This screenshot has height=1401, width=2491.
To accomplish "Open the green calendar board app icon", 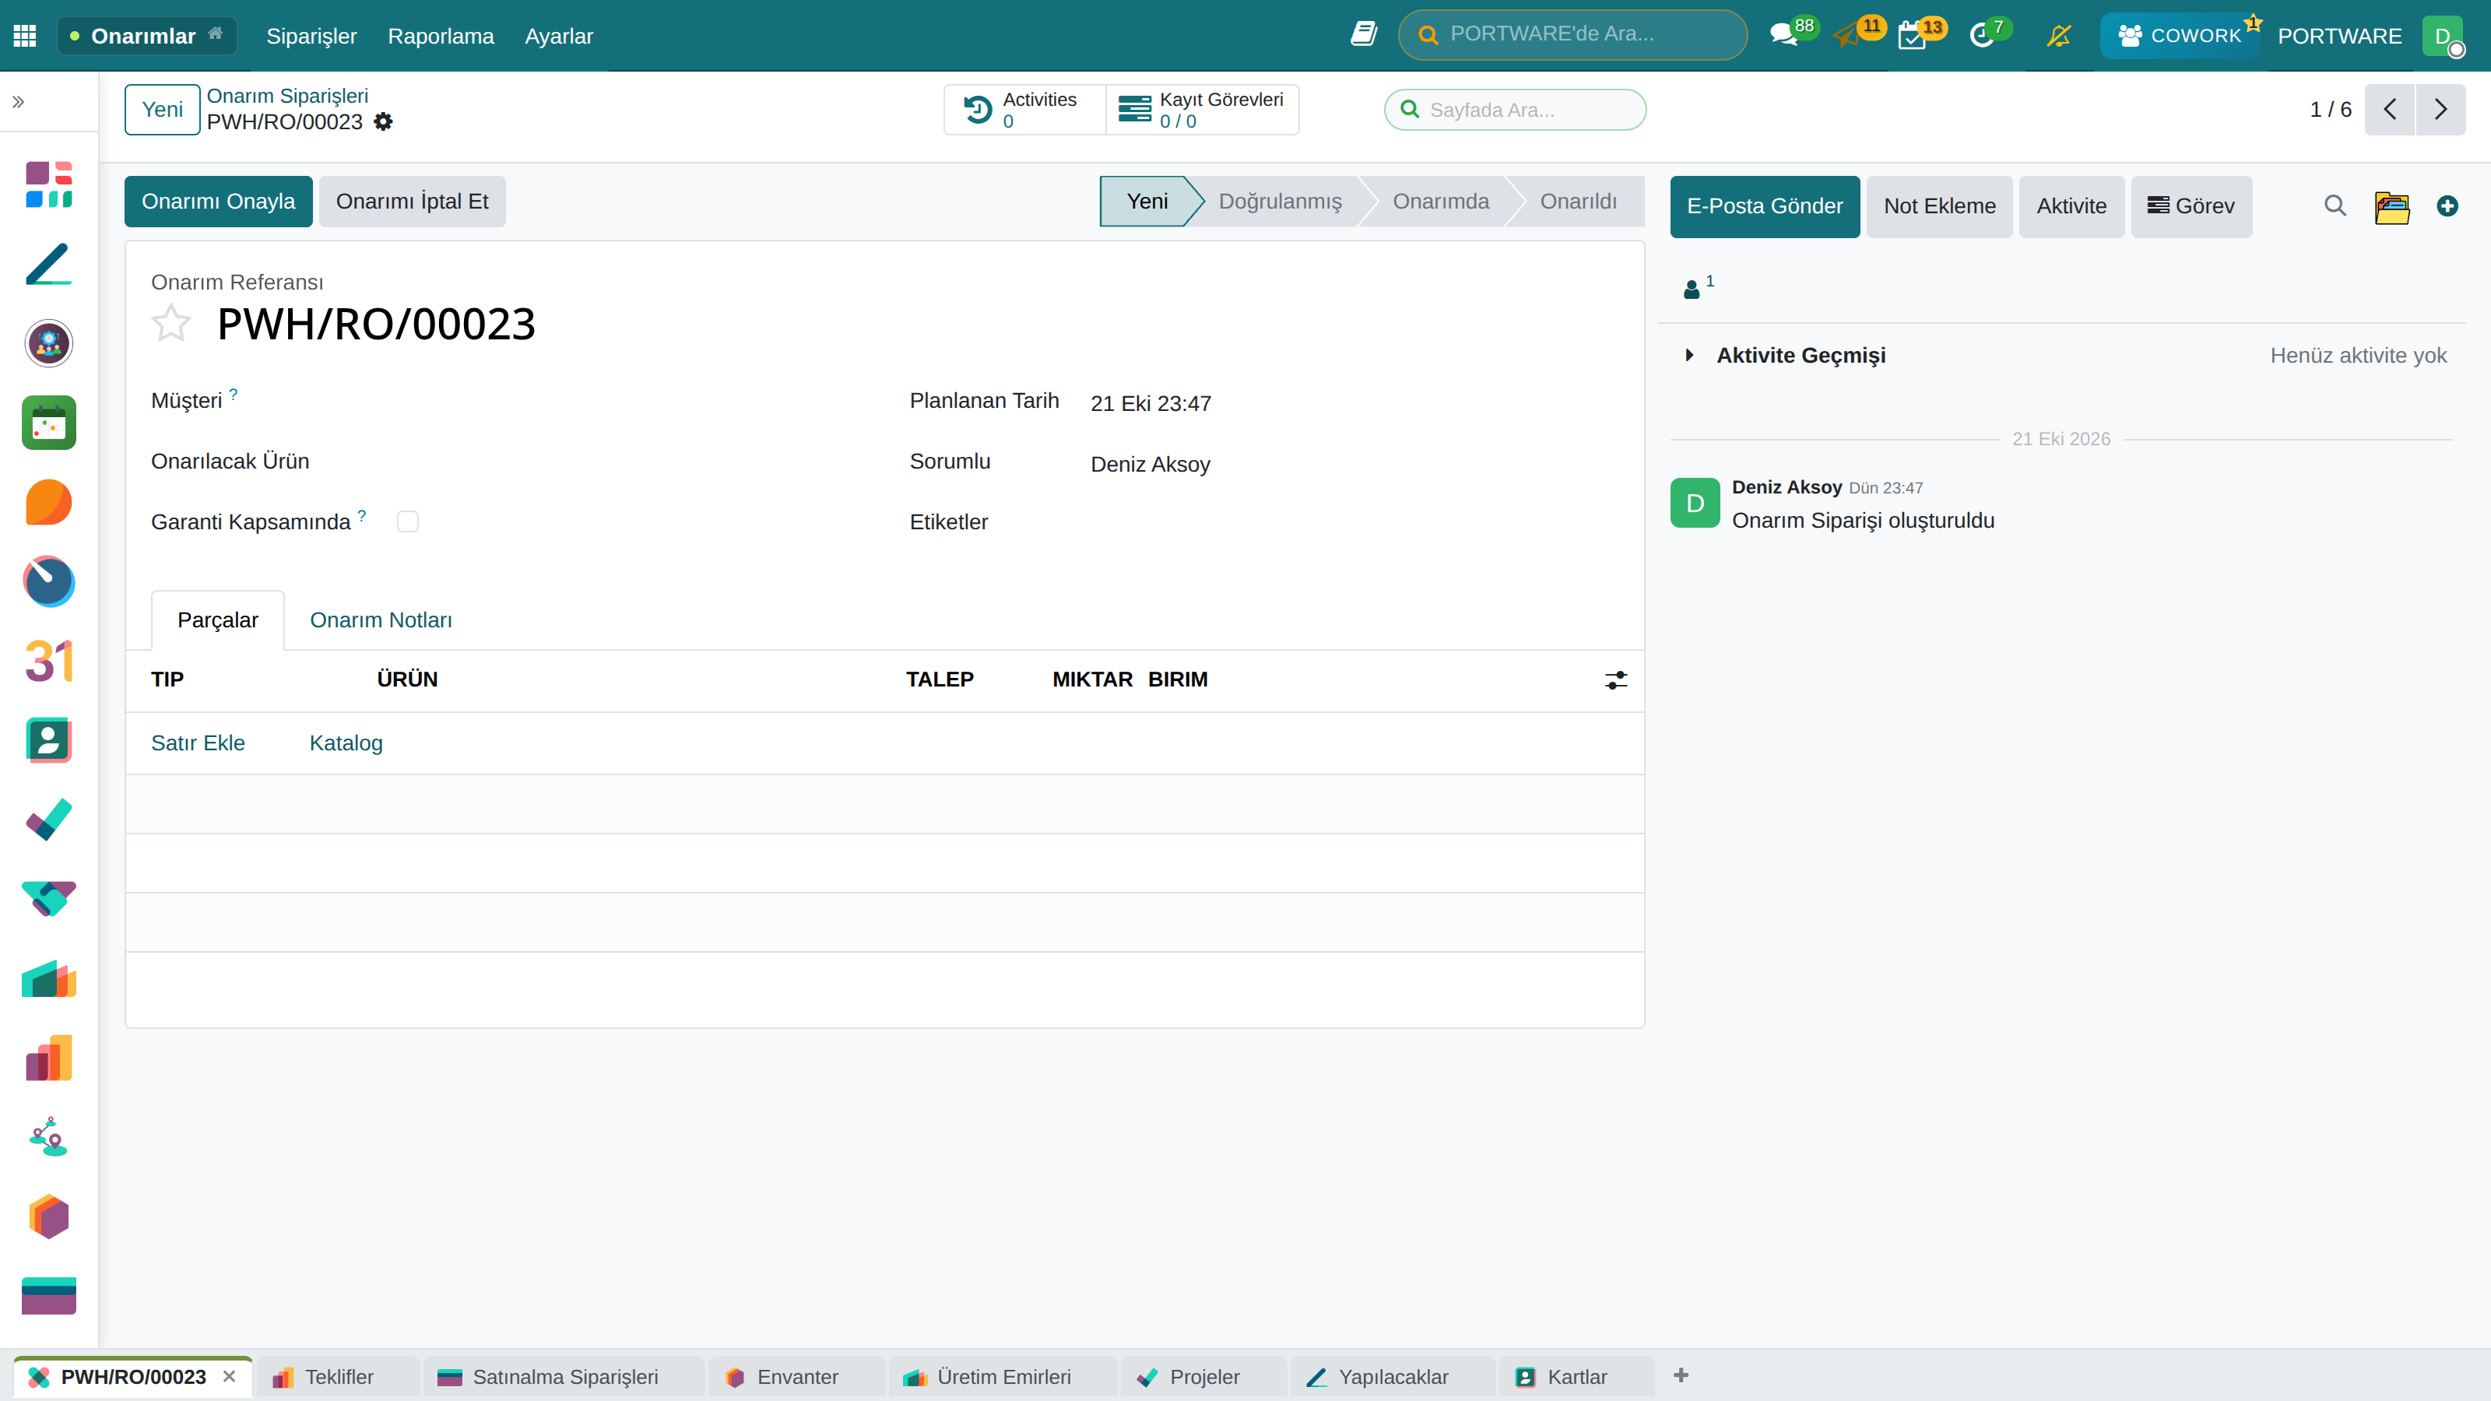I will click(x=48, y=423).
